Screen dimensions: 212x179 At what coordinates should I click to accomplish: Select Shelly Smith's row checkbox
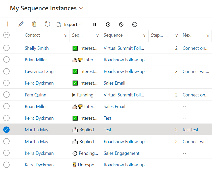[6, 48]
